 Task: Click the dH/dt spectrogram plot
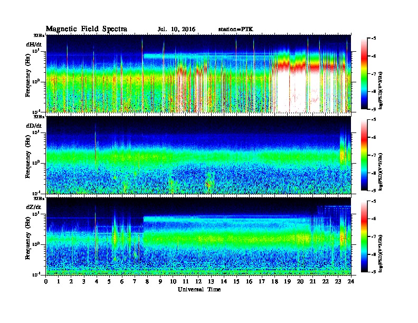coord(198,73)
